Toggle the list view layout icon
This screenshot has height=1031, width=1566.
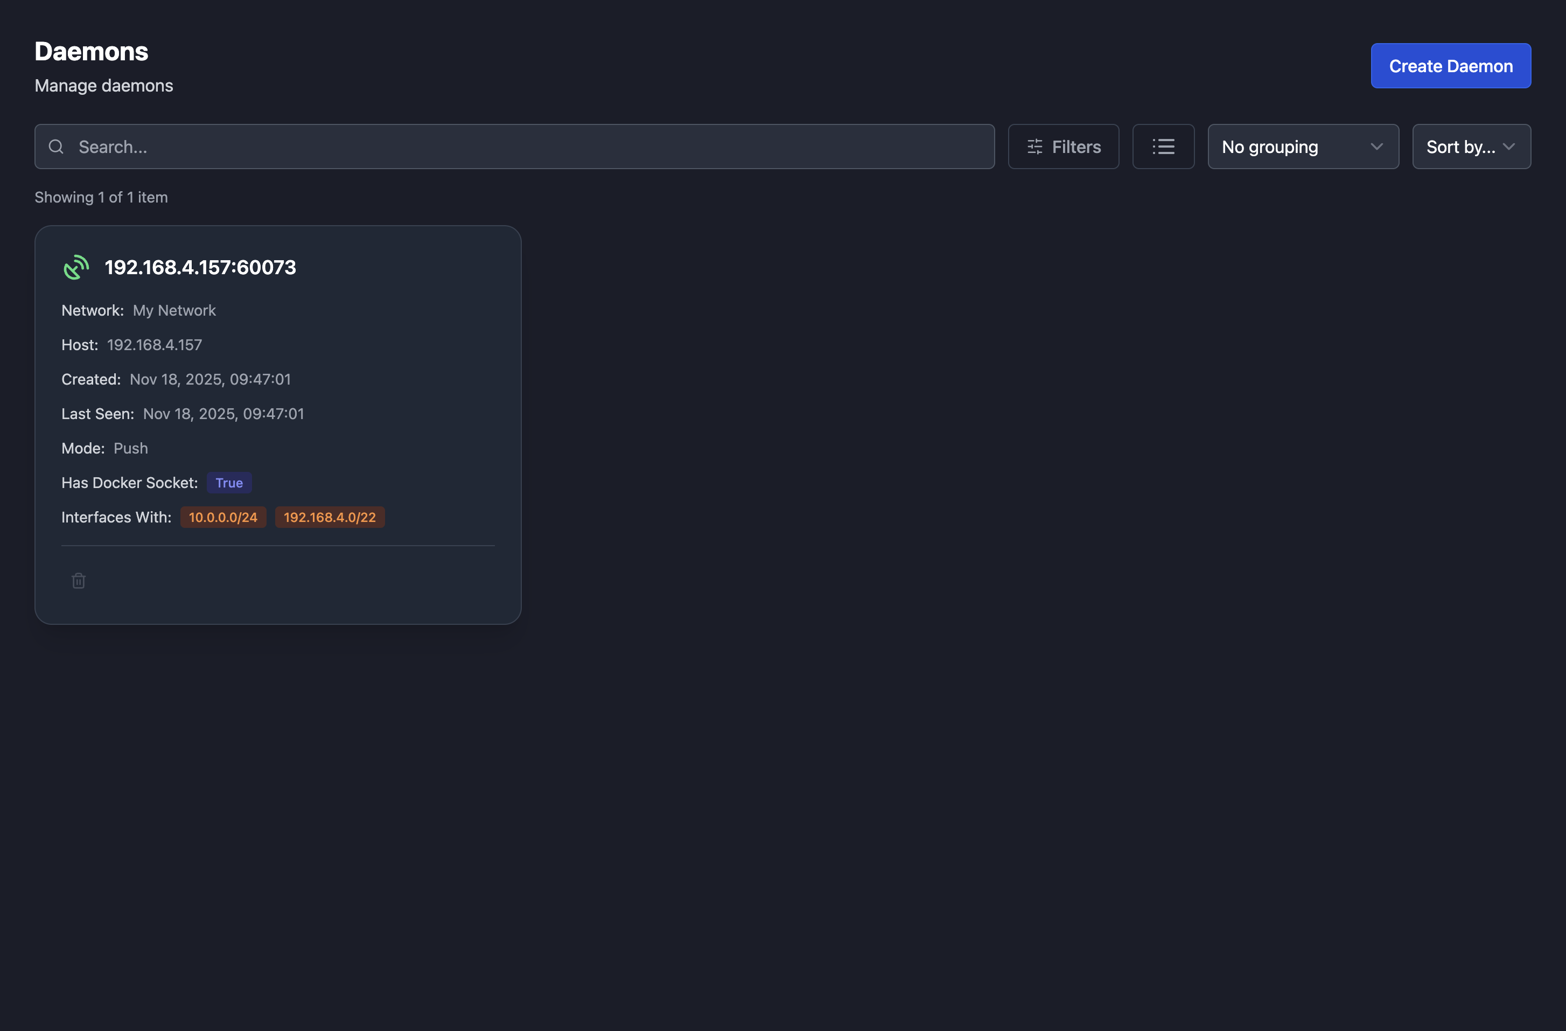1163,147
